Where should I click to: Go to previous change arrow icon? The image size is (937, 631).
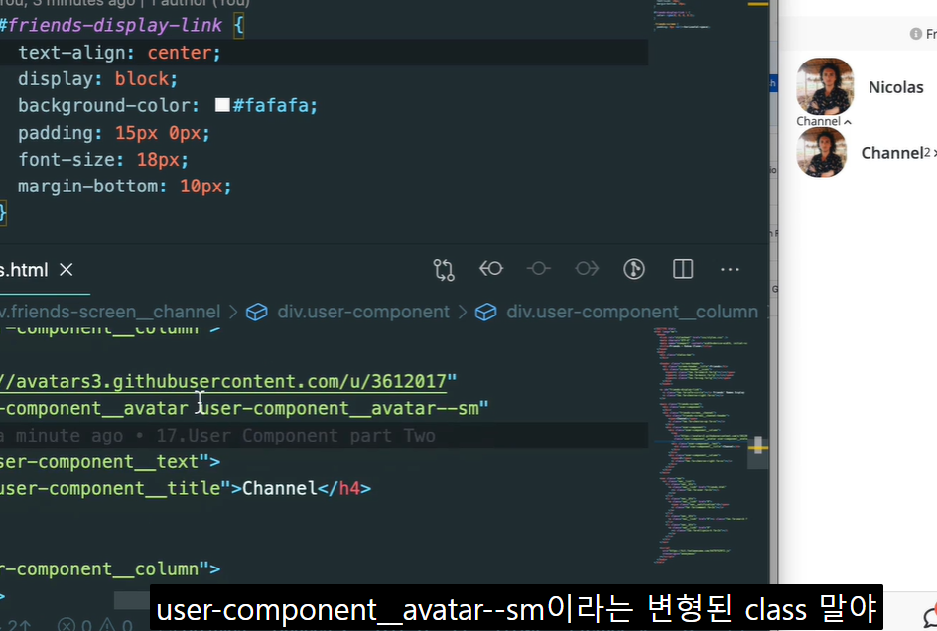(491, 269)
